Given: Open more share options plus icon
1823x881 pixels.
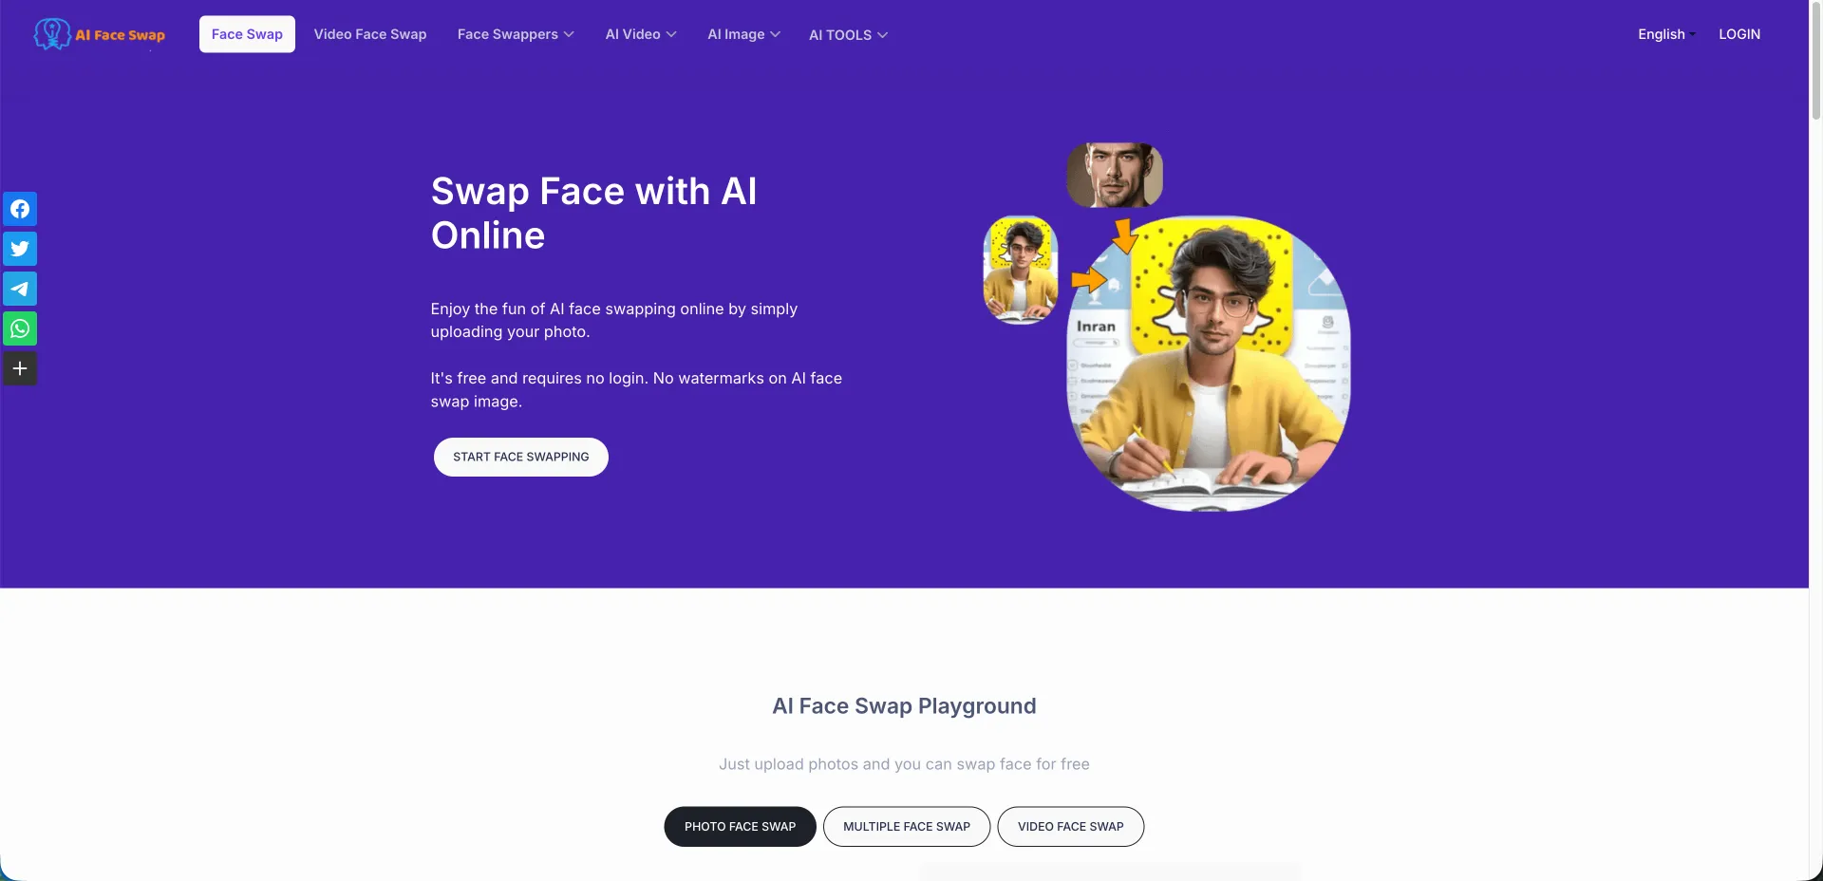Looking at the screenshot, I should click(x=20, y=368).
